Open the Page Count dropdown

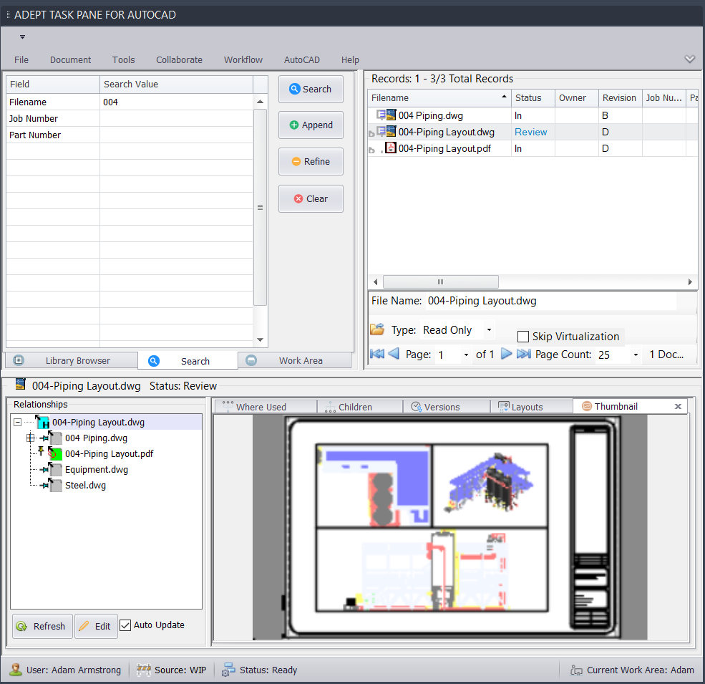coord(636,355)
